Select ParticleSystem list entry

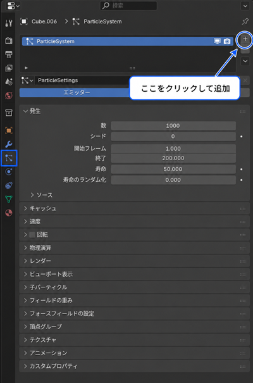tap(128, 41)
